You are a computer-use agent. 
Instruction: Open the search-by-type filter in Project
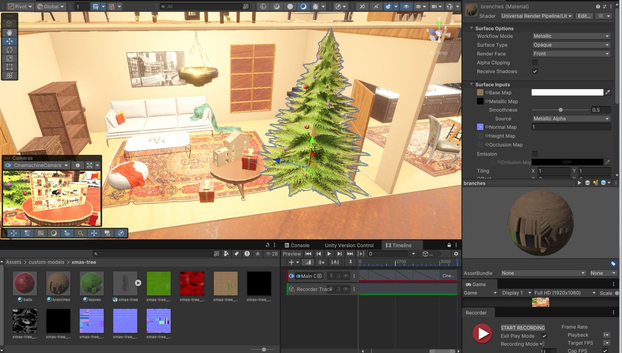point(226,254)
